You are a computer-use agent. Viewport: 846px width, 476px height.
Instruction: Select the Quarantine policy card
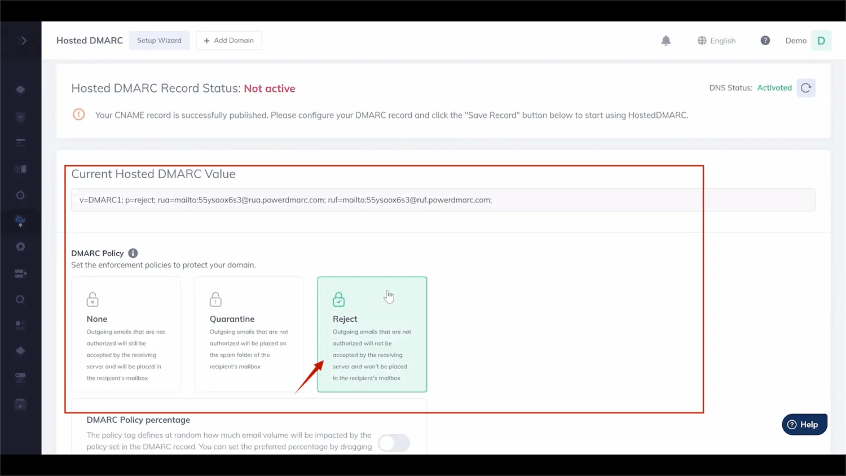[249, 334]
